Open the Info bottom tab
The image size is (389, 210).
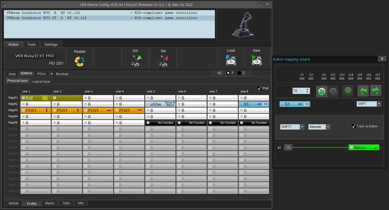pos(81,203)
